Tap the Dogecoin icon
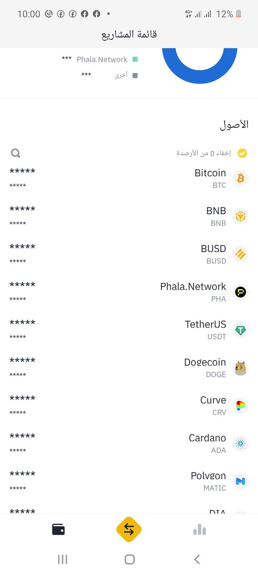 click(x=240, y=368)
